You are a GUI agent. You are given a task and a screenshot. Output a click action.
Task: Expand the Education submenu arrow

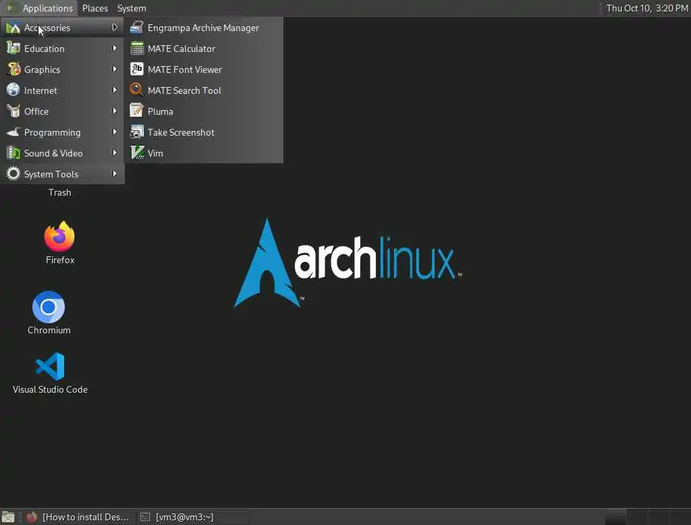115,48
